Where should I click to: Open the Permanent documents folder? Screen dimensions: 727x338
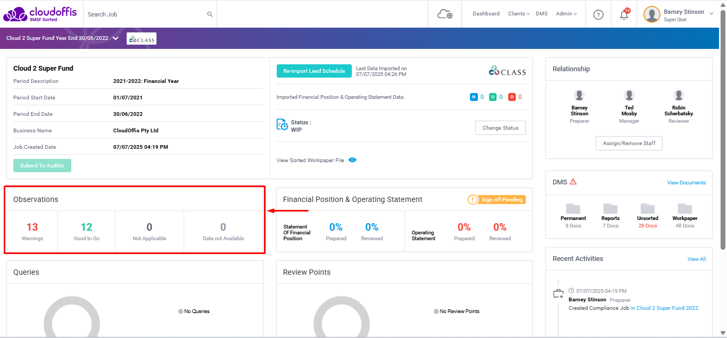coord(573,208)
